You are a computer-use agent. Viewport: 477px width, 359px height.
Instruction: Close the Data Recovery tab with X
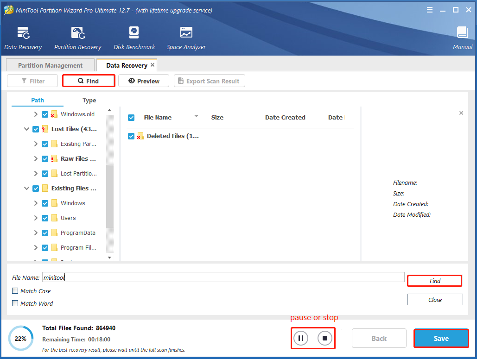click(153, 65)
